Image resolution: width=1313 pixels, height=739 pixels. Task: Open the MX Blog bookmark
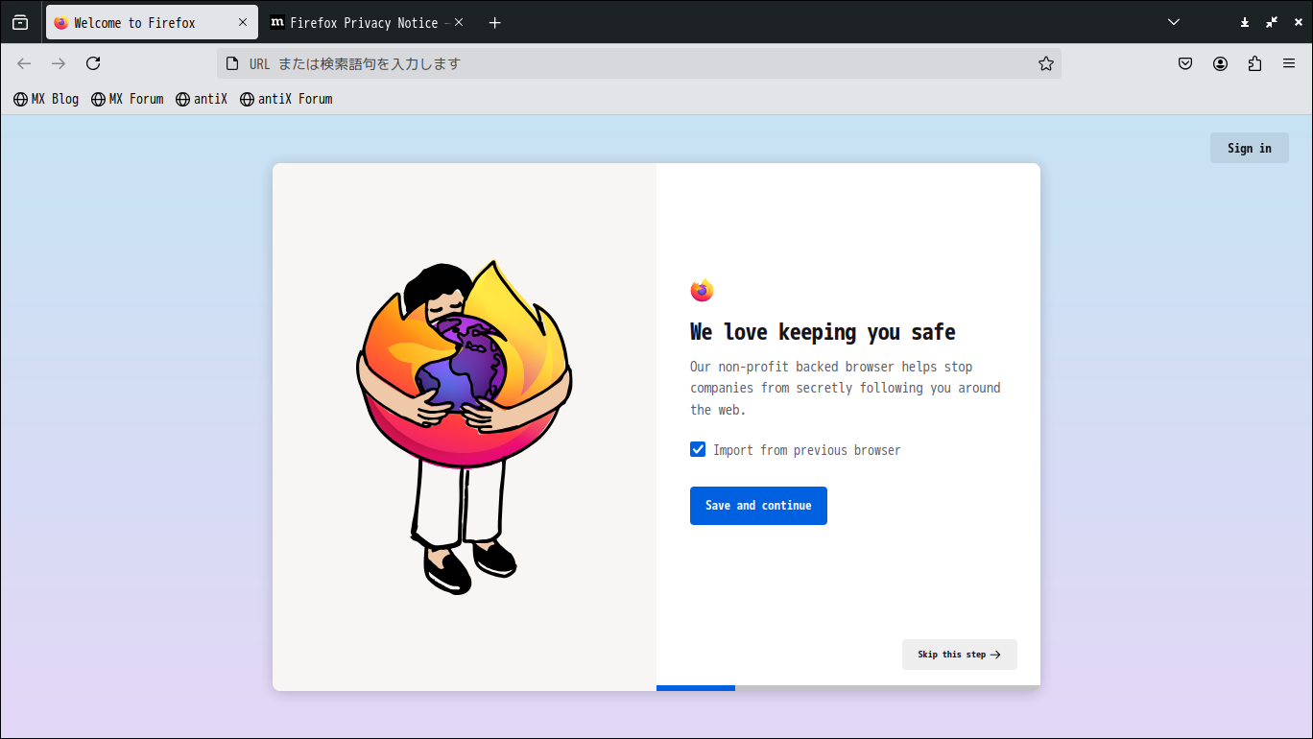[x=46, y=99]
